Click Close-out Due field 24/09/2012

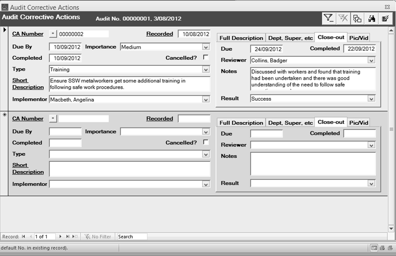[x=266, y=49]
